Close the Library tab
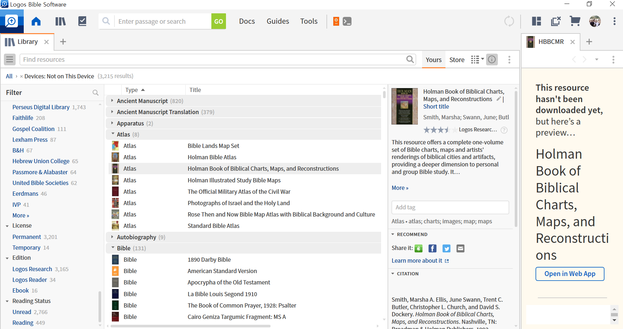 pos(46,42)
